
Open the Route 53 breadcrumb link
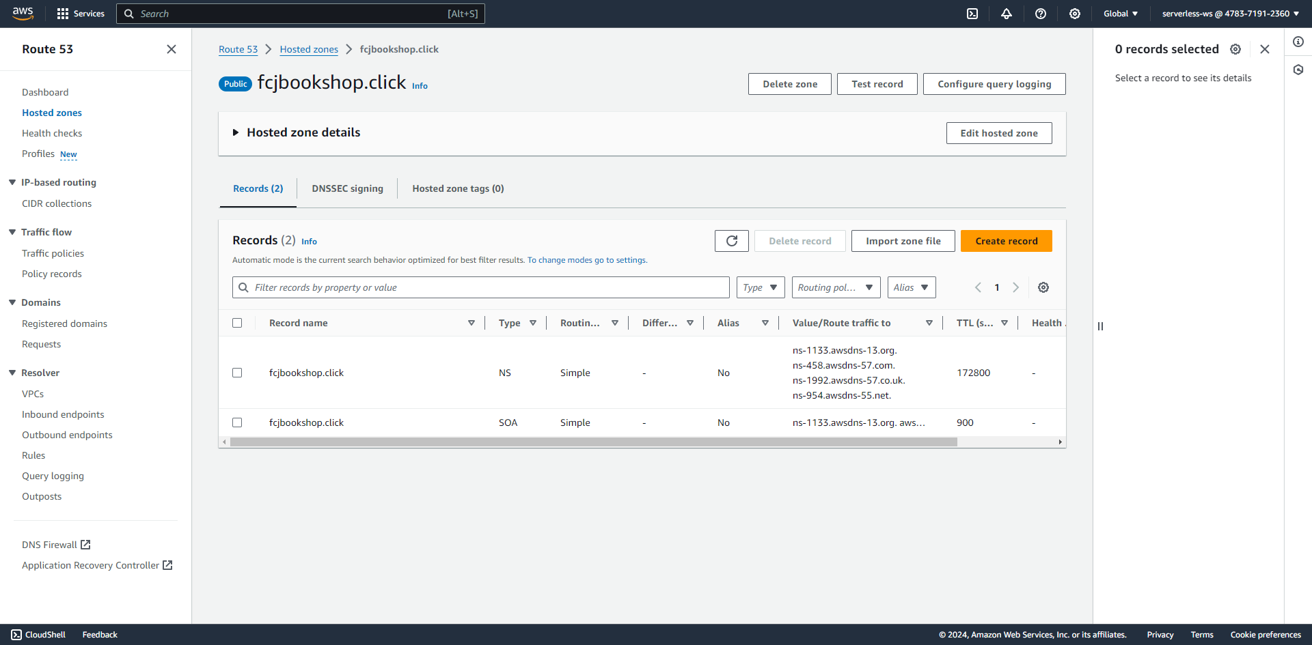click(x=238, y=49)
